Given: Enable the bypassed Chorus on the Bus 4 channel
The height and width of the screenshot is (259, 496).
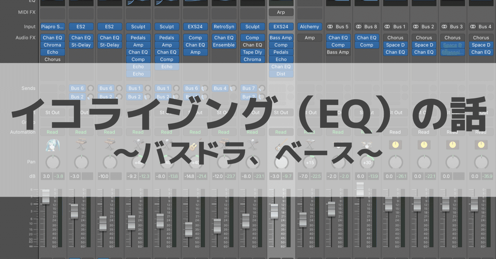Looking at the screenshot, I should [481, 38].
